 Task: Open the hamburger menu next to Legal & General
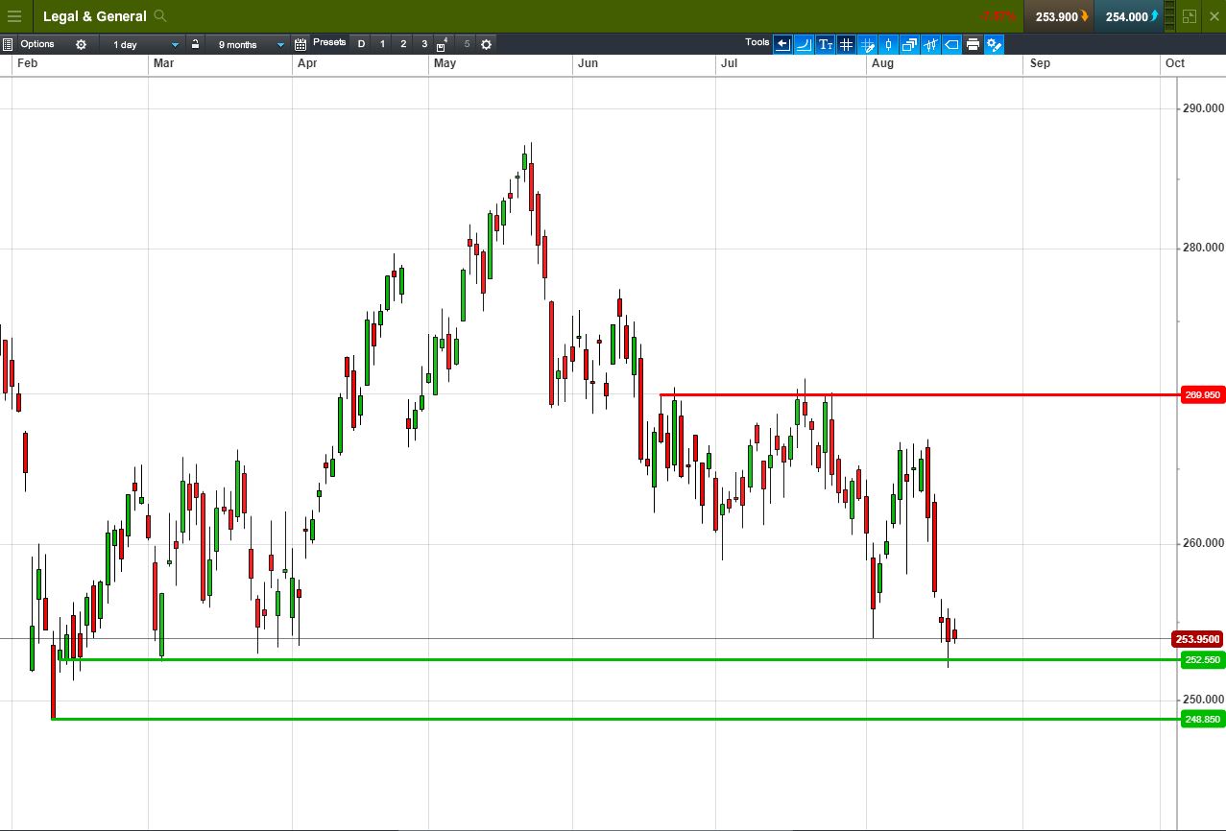pos(14,16)
